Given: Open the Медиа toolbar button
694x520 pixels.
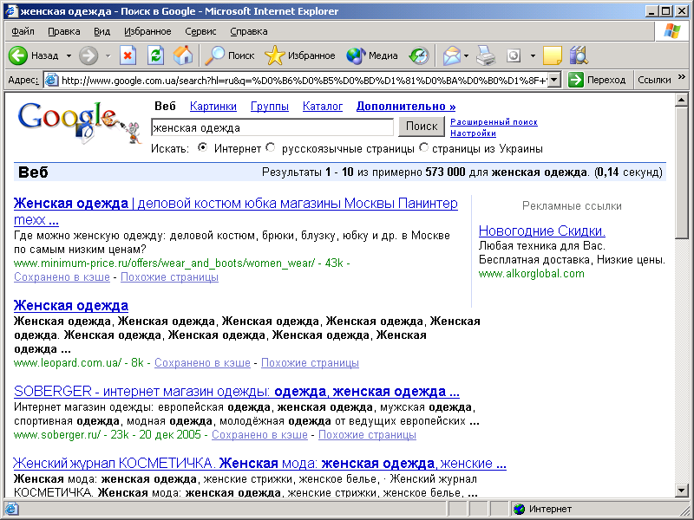Looking at the screenshot, I should click(x=372, y=55).
